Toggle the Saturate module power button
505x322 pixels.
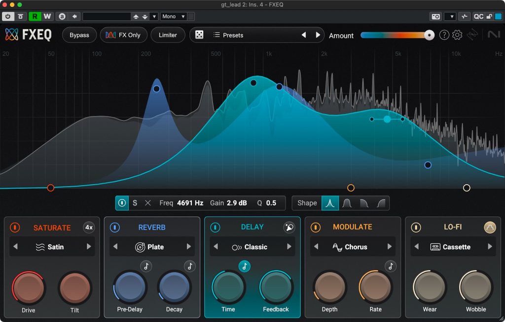coord(15,228)
